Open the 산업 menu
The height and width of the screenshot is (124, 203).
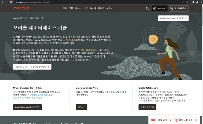click(71, 8)
